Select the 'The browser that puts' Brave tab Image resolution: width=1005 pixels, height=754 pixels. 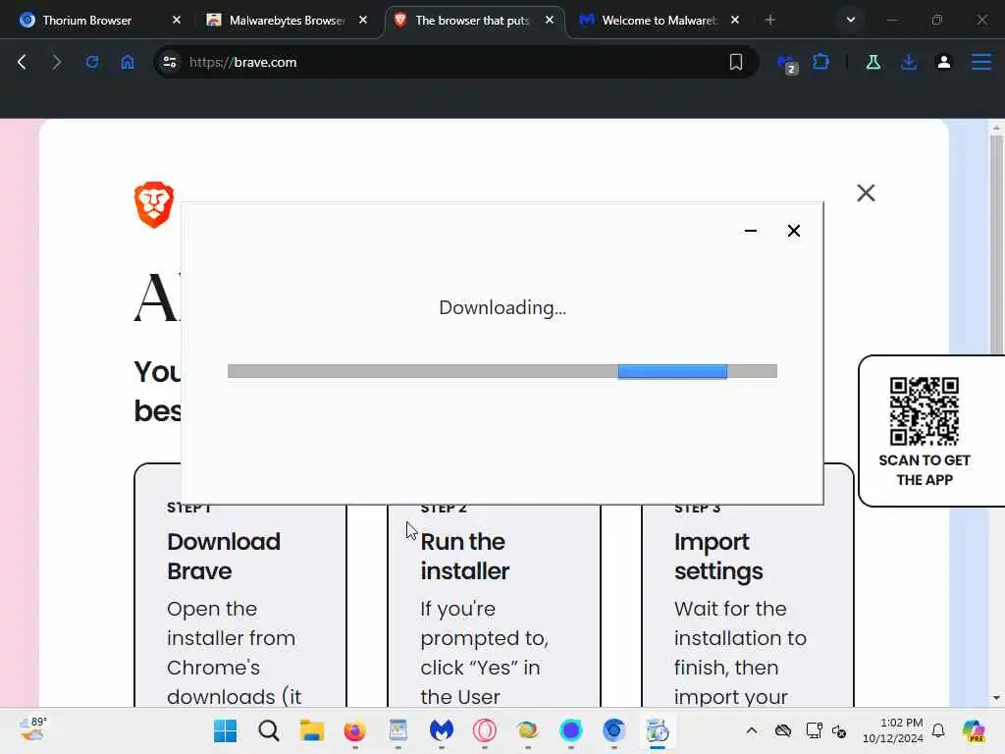[x=472, y=21]
